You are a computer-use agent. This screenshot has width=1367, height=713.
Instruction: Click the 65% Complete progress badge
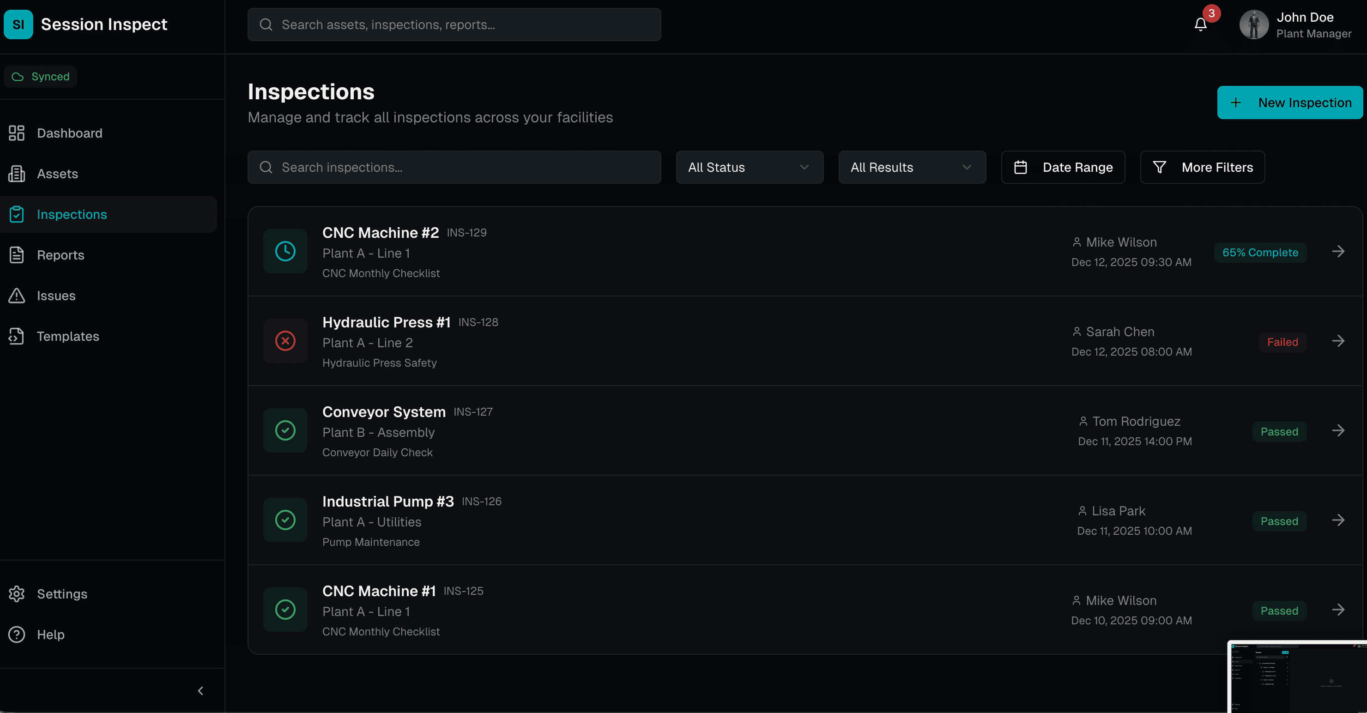[x=1260, y=253]
